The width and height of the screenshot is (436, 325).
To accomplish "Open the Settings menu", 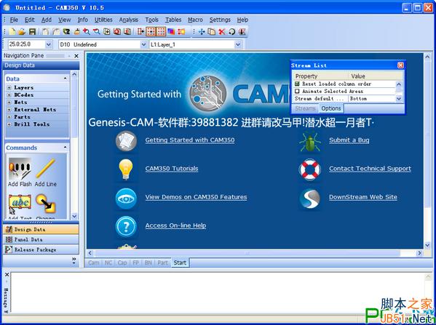I will tap(220, 20).
